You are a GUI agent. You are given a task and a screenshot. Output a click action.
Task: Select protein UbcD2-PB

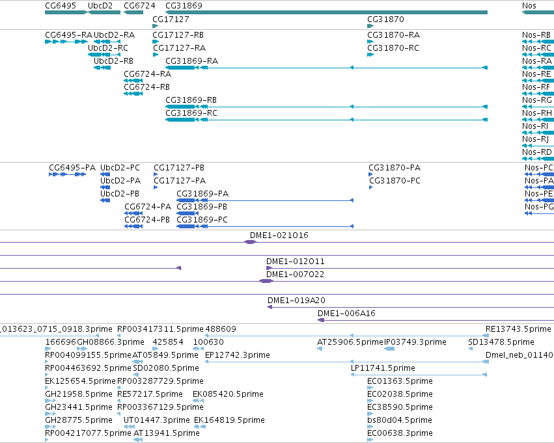pos(120,194)
